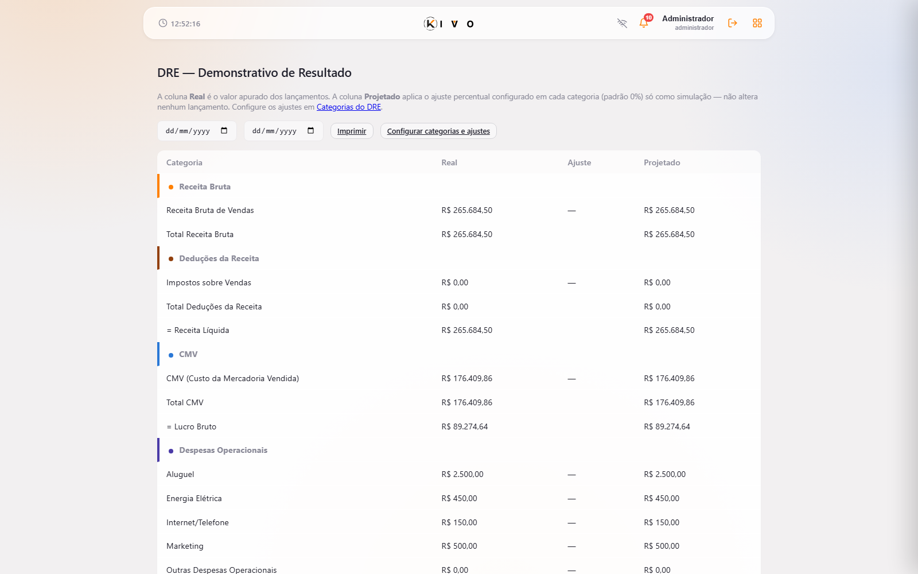Click the Impostos sobre Vendas row label
This screenshot has width=918, height=574.
(209, 282)
